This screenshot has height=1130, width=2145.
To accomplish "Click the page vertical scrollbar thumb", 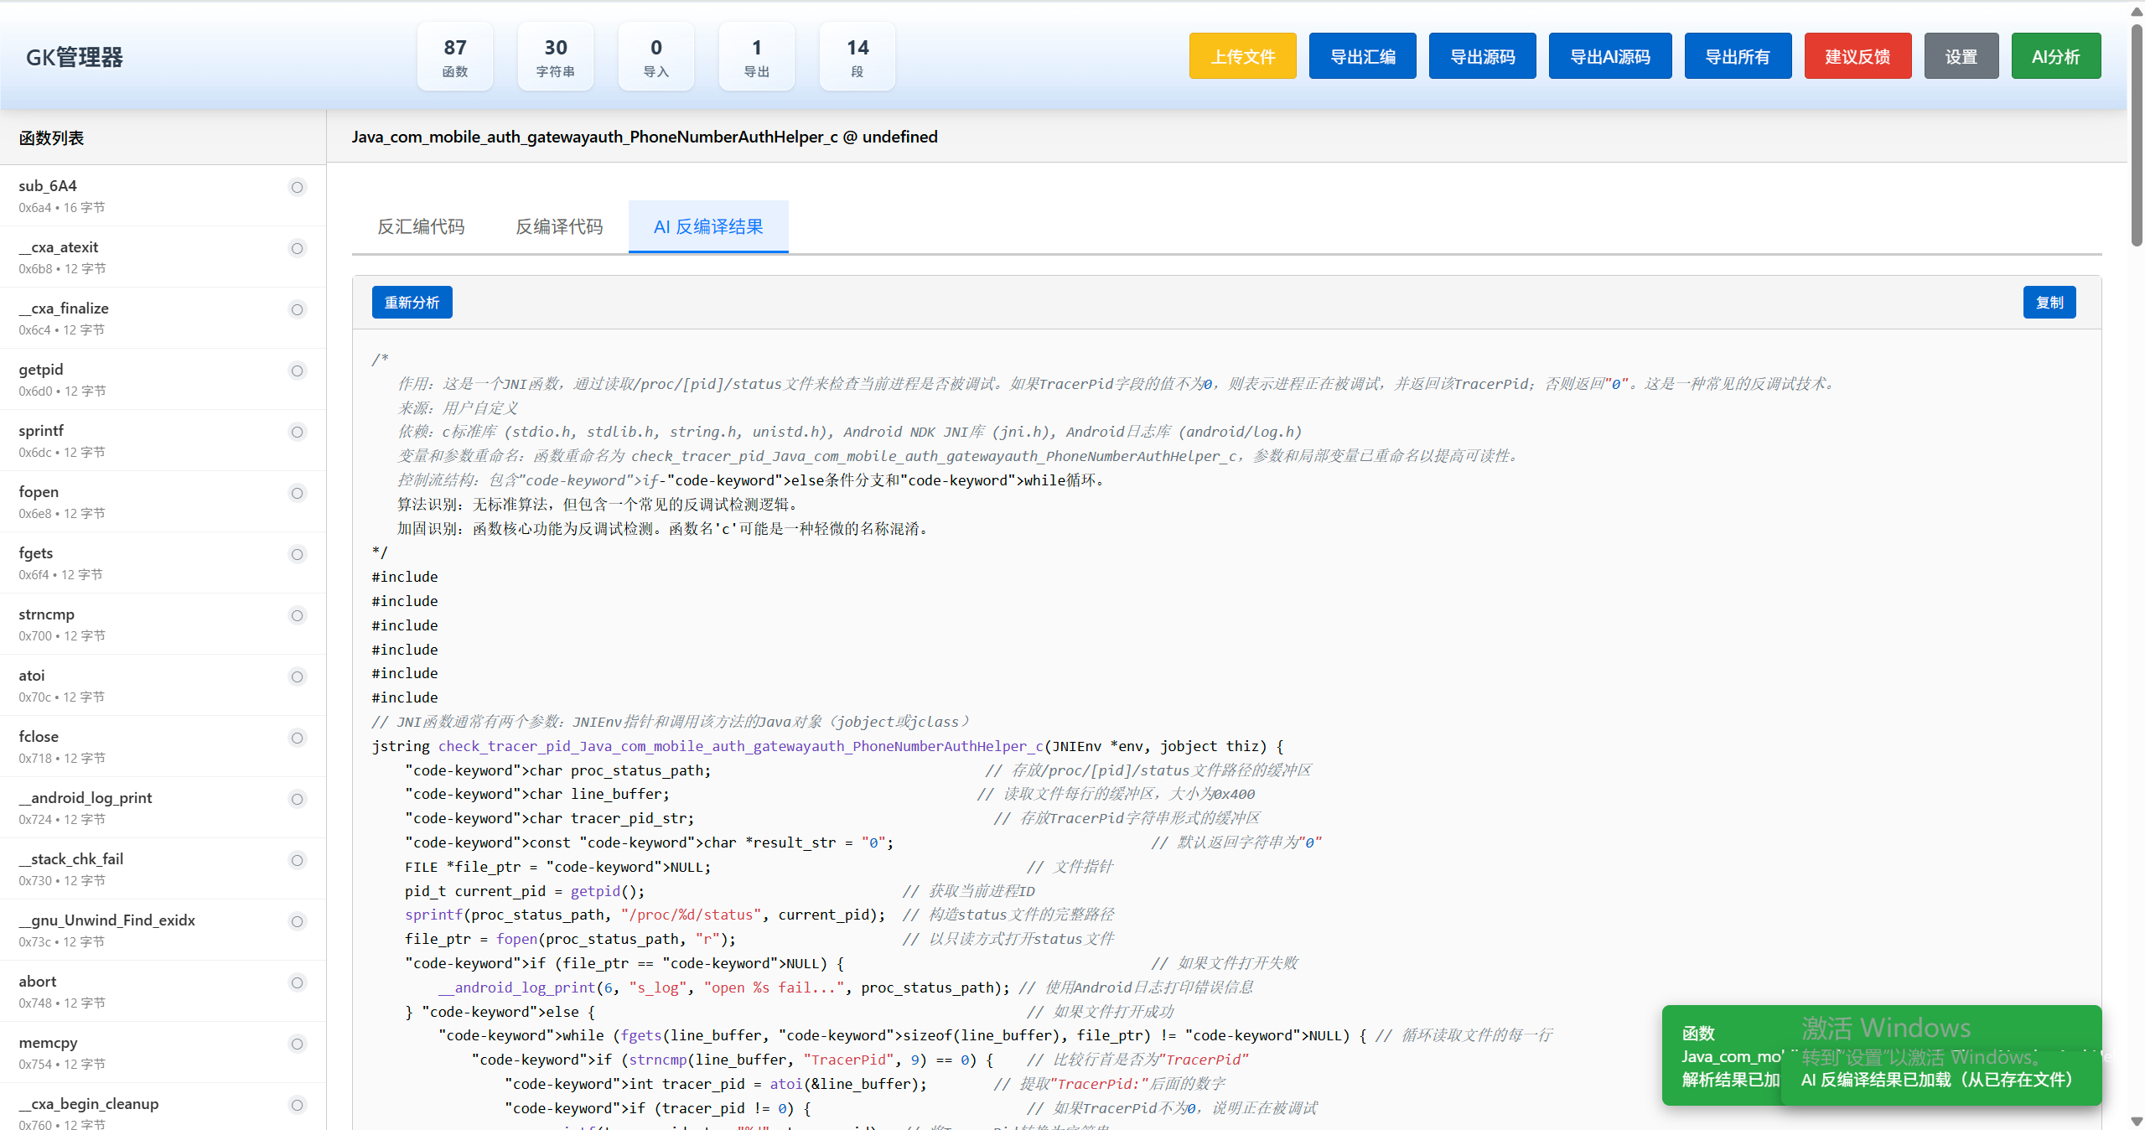I will click(2137, 134).
